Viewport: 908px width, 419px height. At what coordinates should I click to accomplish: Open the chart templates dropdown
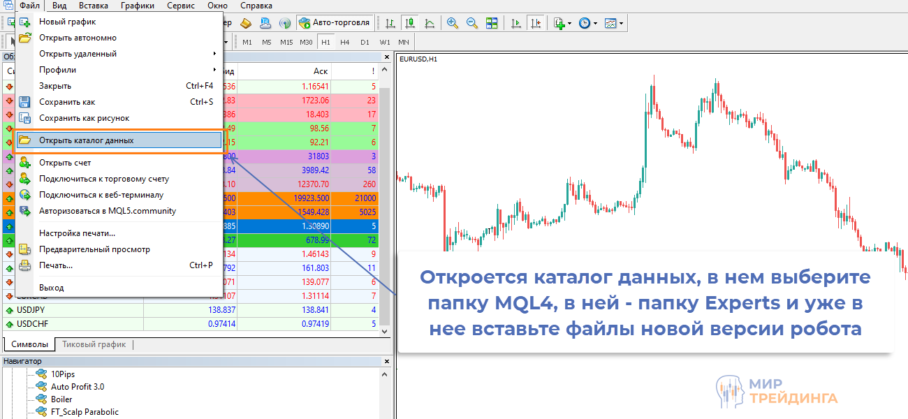614,23
